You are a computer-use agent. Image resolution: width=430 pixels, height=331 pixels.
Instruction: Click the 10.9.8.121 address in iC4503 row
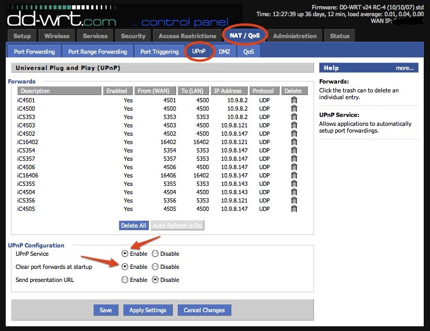point(234,125)
